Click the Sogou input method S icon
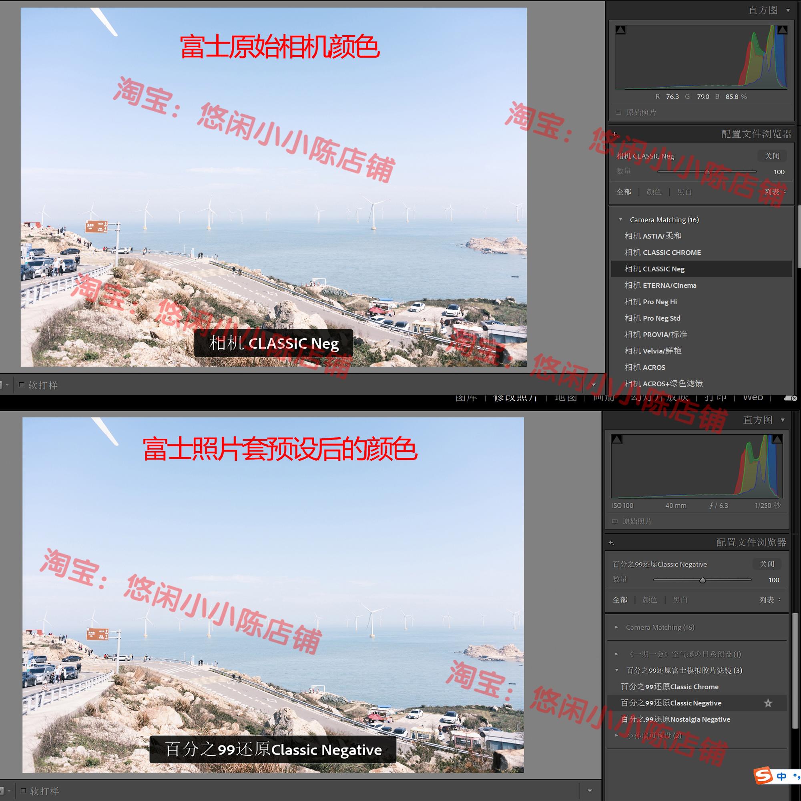The image size is (801, 801). tap(763, 775)
